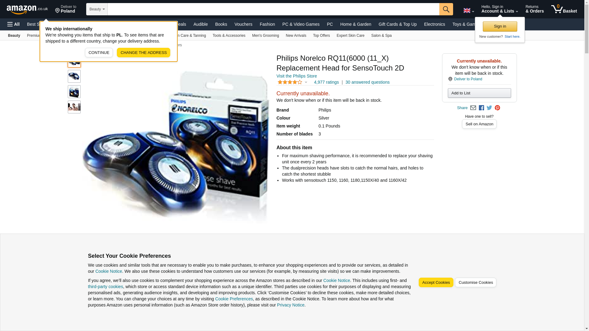
Task: Share product on Pinterest
Action: [x=497, y=108]
